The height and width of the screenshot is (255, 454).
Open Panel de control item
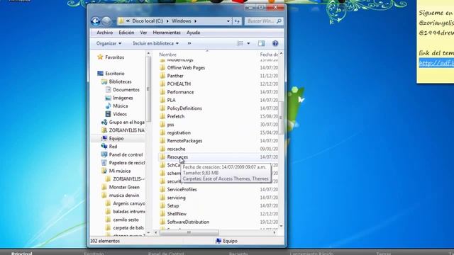tap(126, 154)
